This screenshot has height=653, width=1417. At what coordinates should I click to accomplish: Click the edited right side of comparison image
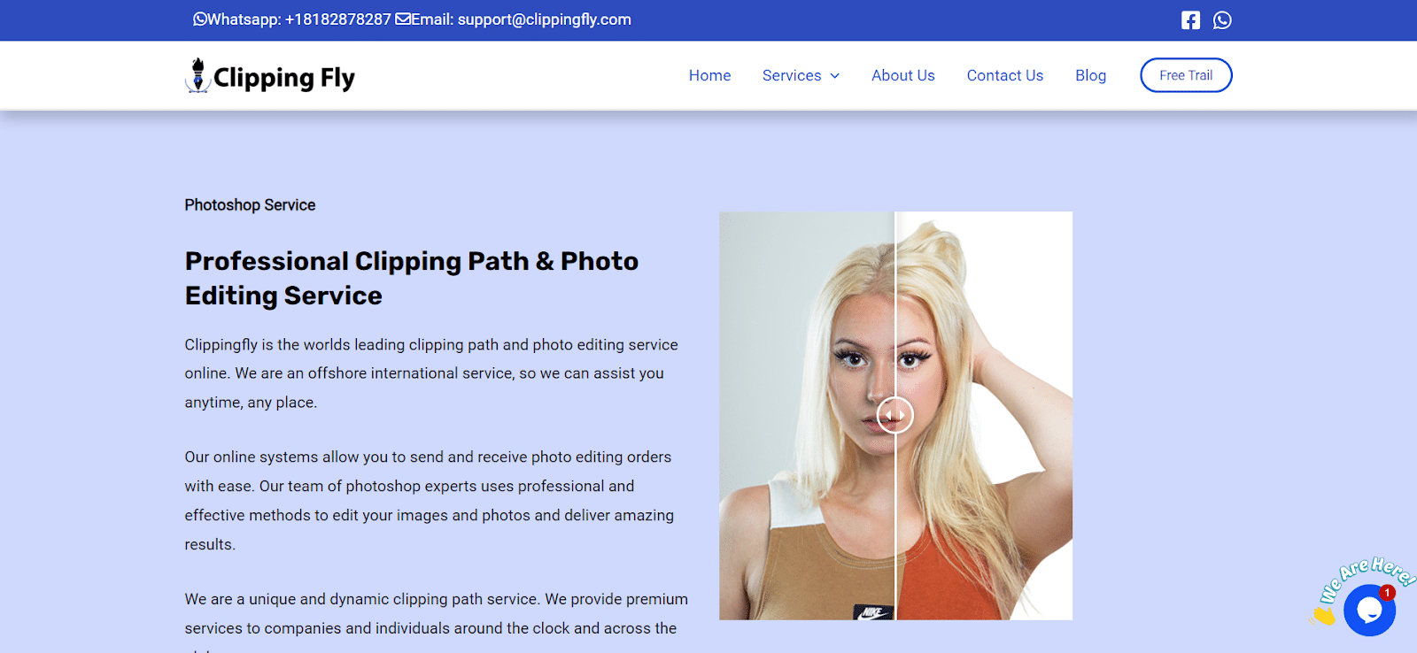click(x=984, y=415)
